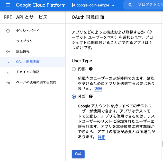Click the API logo icon in sidebar header
The height and width of the screenshot is (161, 163).
[x=8, y=17]
